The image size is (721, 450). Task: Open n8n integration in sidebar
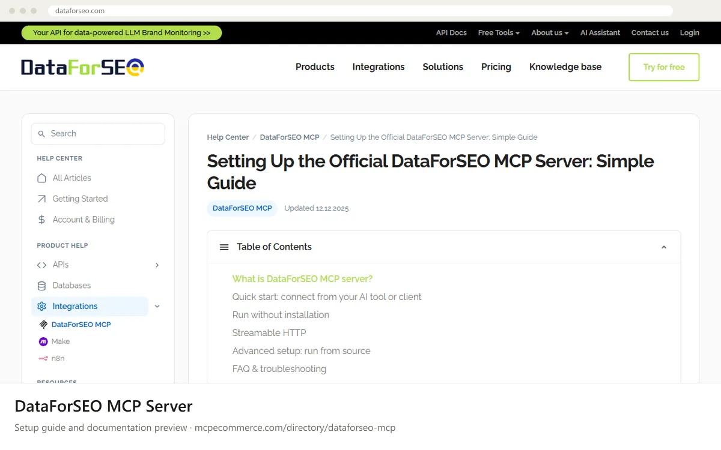(58, 358)
